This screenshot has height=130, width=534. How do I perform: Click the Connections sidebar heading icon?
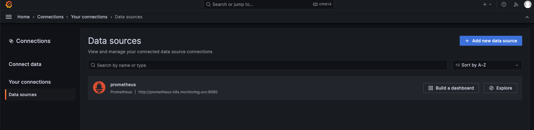coord(11,41)
